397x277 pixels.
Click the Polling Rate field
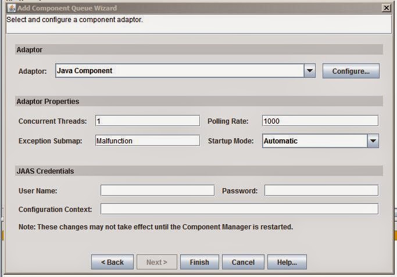[x=320, y=121]
